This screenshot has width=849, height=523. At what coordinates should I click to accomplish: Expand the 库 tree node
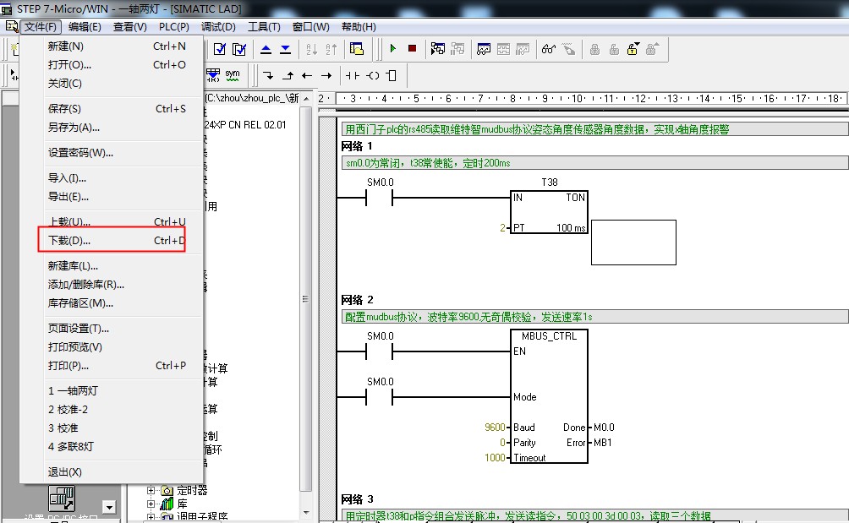(152, 504)
